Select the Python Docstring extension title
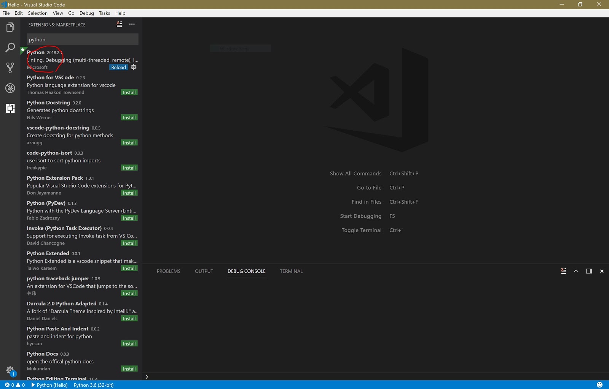 pyautogui.click(x=48, y=103)
